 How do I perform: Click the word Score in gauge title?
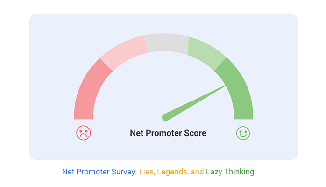pos(195,133)
